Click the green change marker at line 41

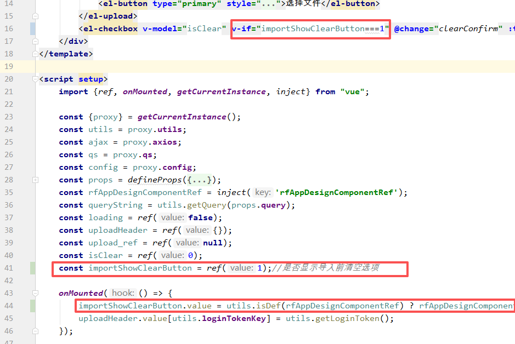(x=32, y=268)
